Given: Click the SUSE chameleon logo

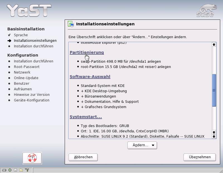Looking at the screenshot, I should pyautogui.click(x=207, y=11).
